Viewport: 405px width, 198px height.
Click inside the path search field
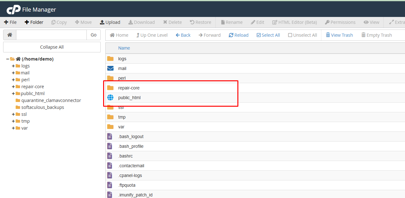[x=51, y=35]
